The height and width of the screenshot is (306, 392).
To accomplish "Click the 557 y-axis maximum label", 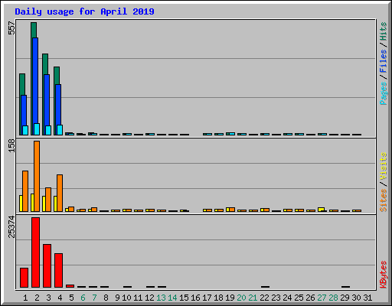I will [x=11, y=28].
